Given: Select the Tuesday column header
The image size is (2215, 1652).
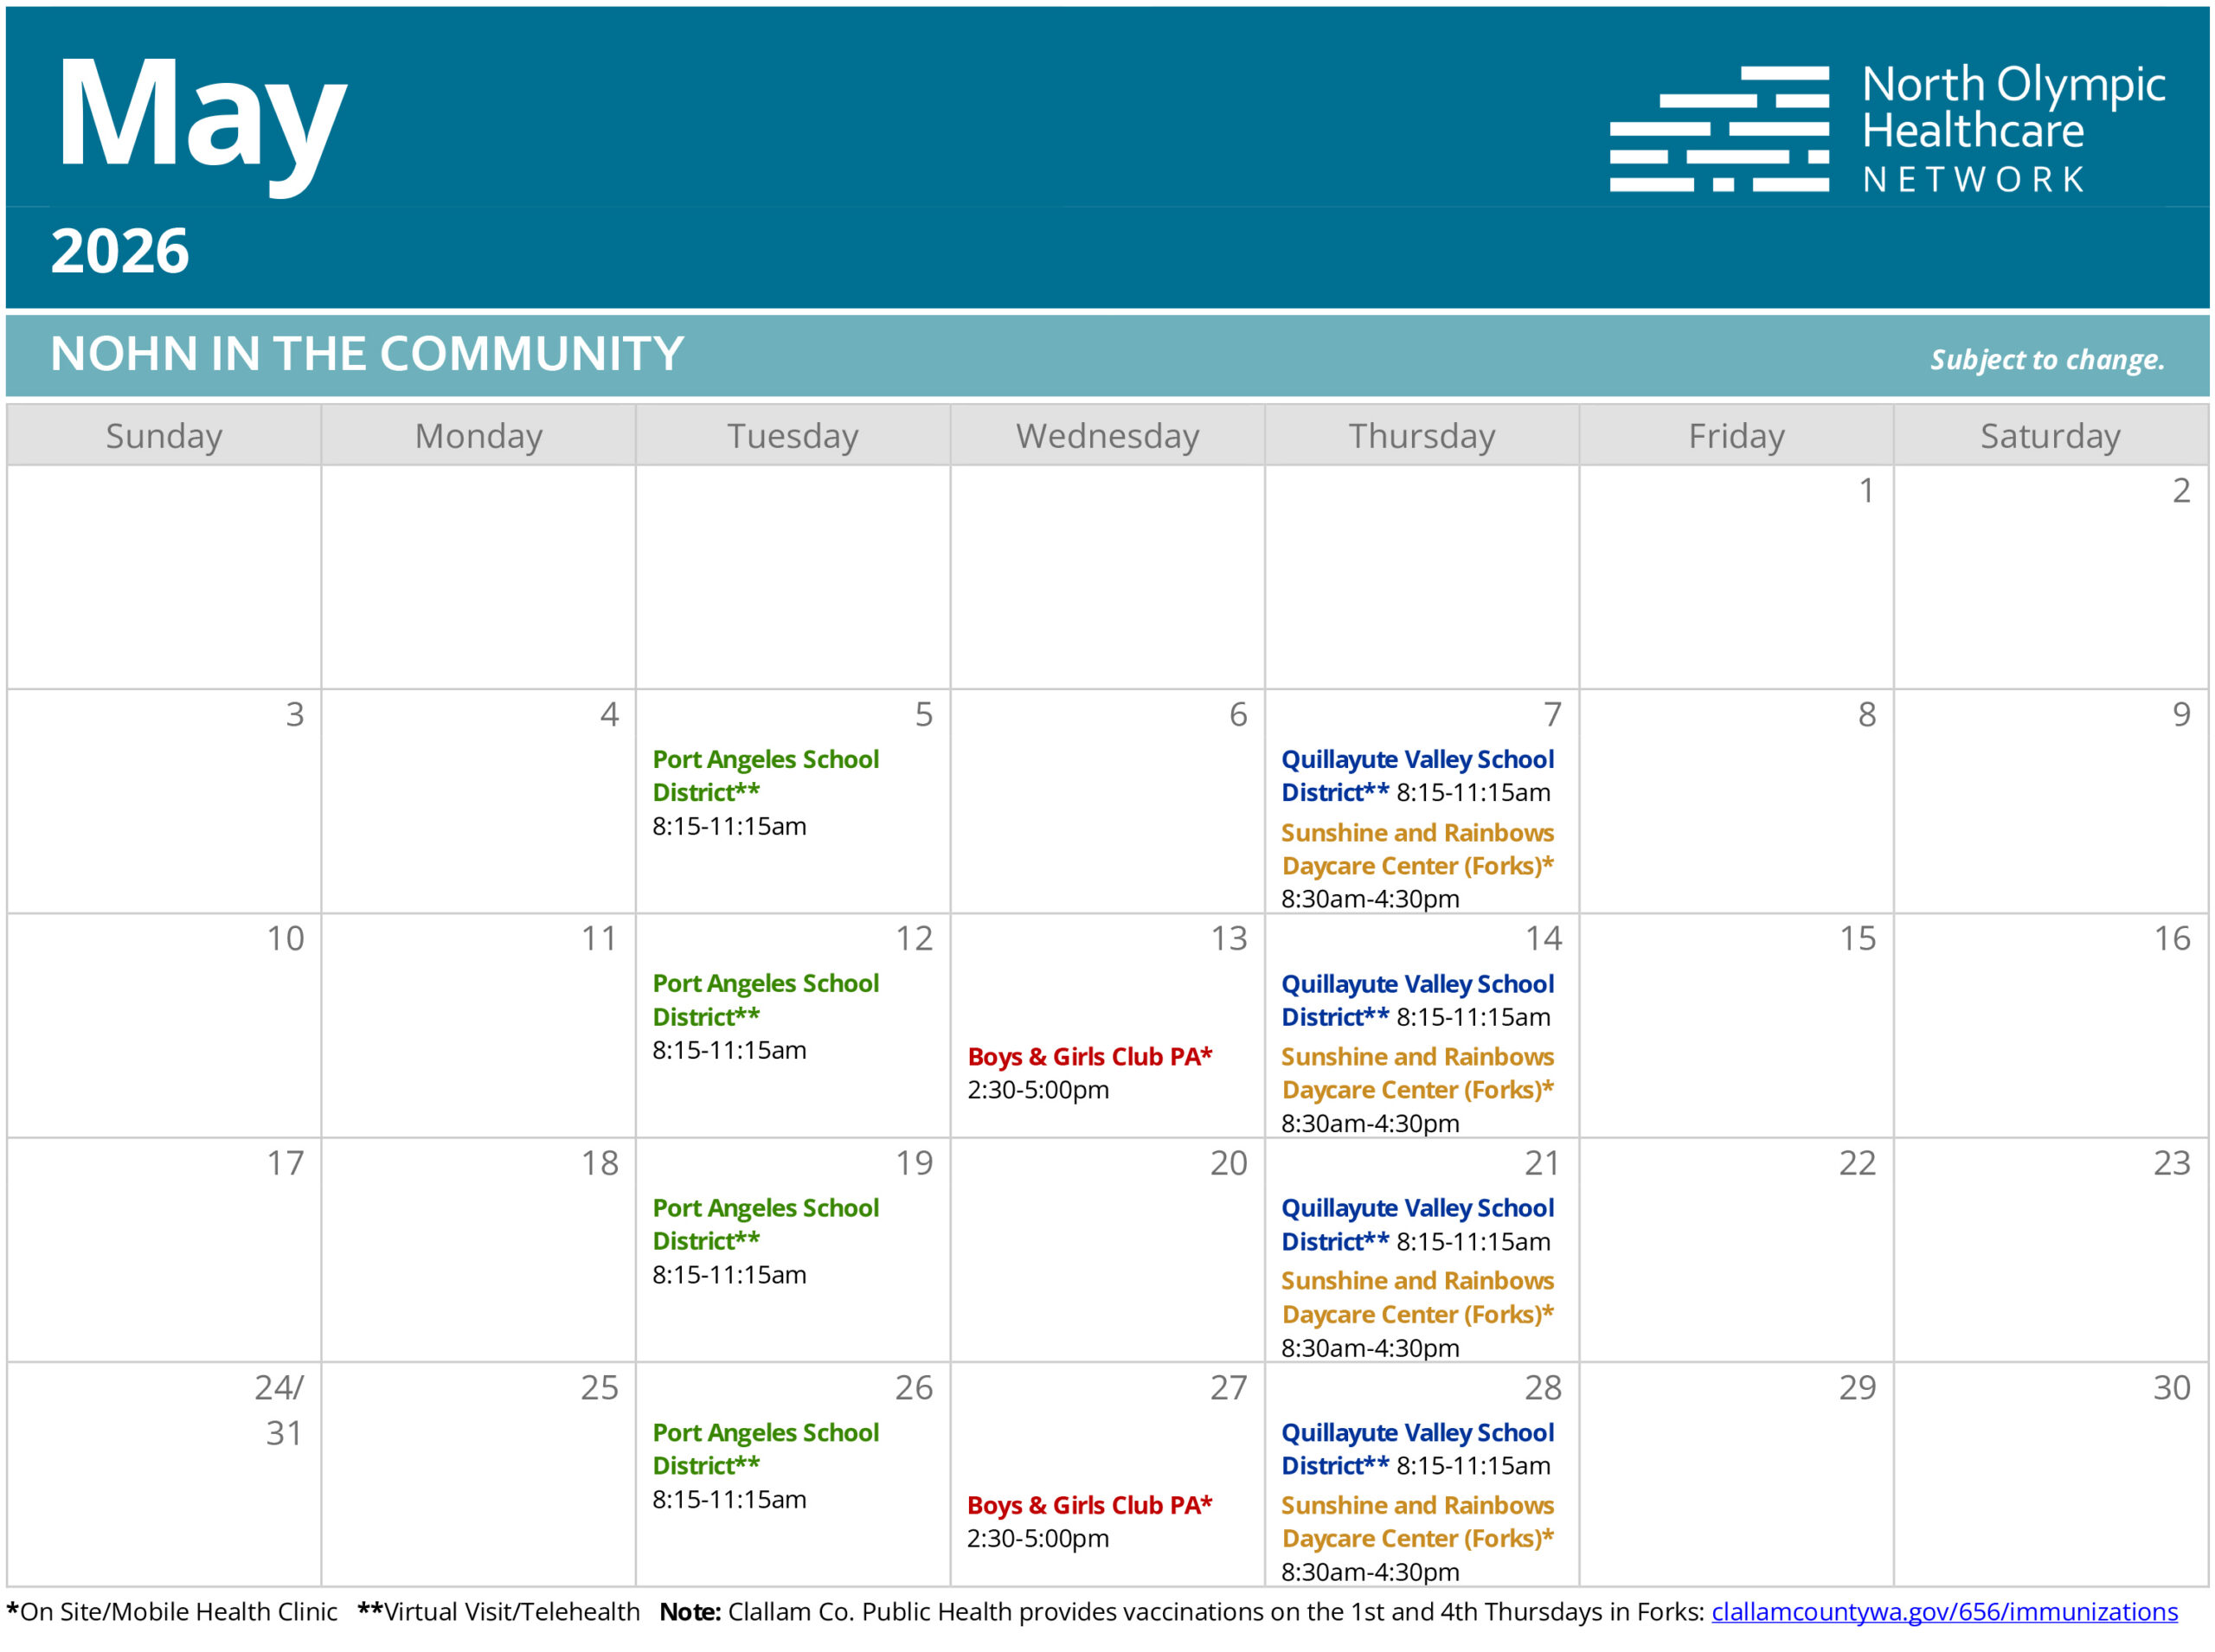Looking at the screenshot, I should (793, 435).
